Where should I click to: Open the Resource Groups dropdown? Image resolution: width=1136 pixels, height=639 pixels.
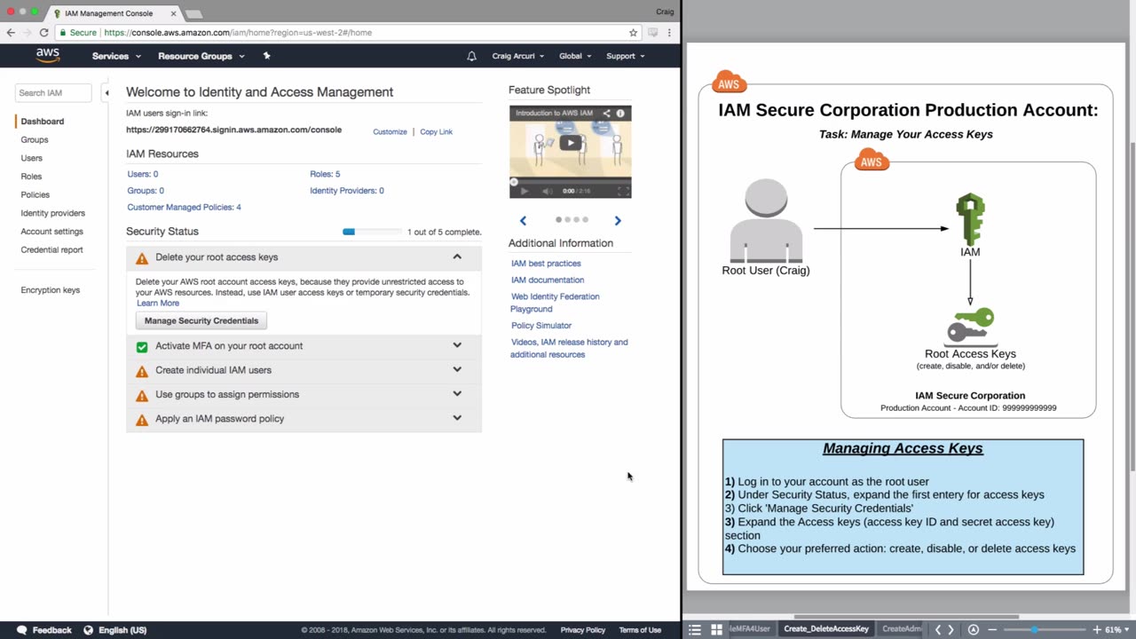(x=201, y=56)
